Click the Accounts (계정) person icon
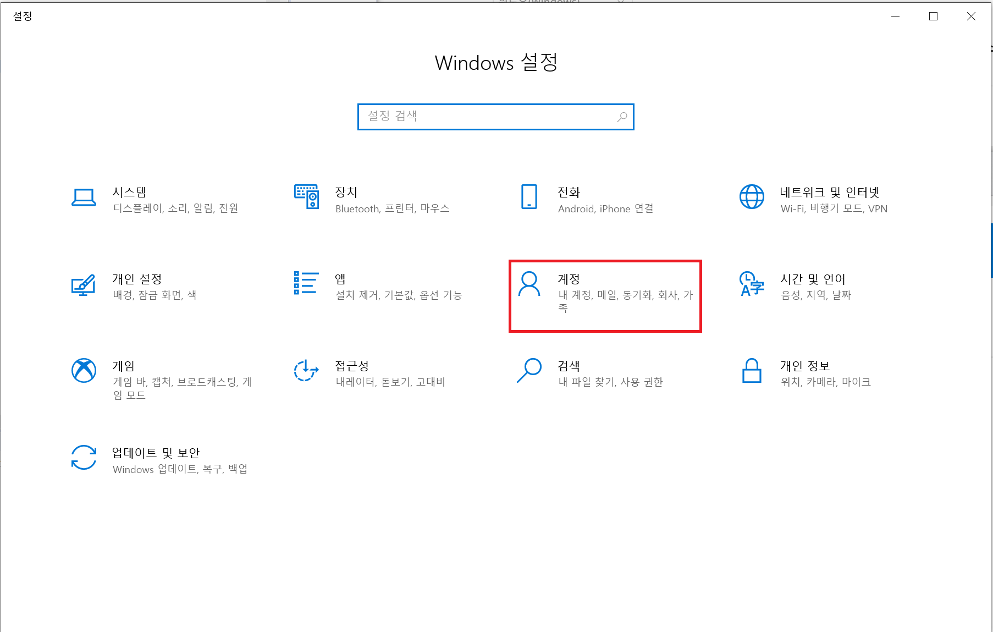Viewport: 993px width, 632px height. point(529,284)
